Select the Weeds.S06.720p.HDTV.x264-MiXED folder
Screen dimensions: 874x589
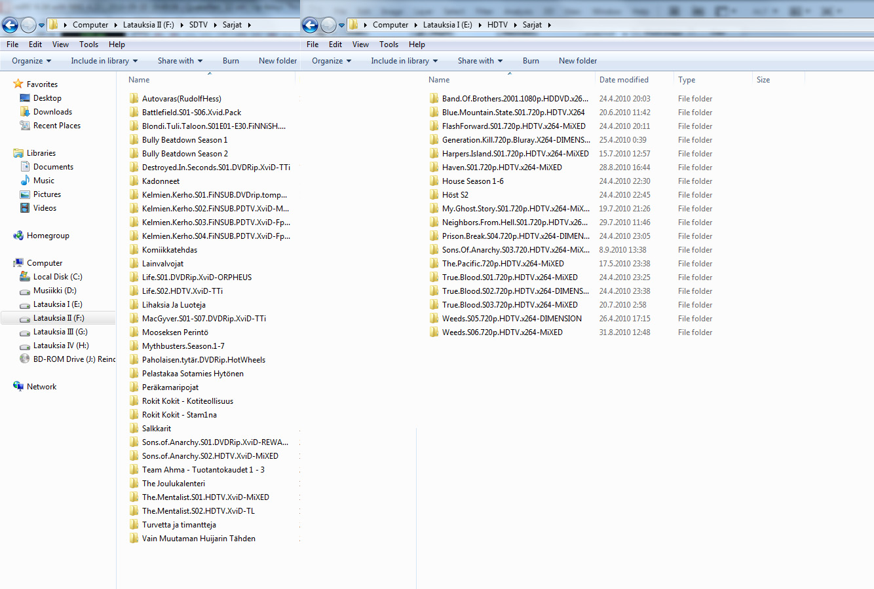click(503, 332)
